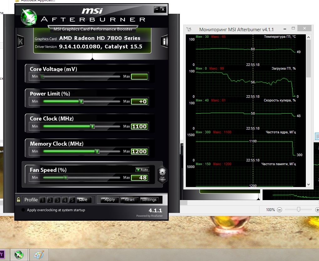
Task: Toggle the profile lock padlock icon
Action: (18, 199)
